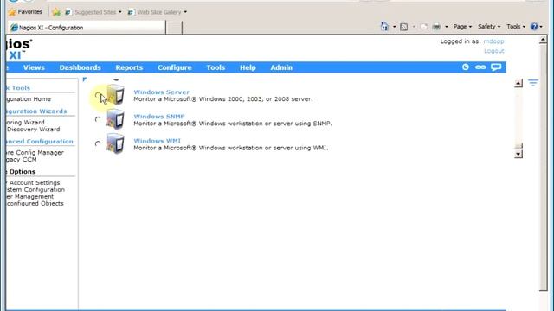Select the Windows Server radio button
The image size is (554, 311).
98,96
